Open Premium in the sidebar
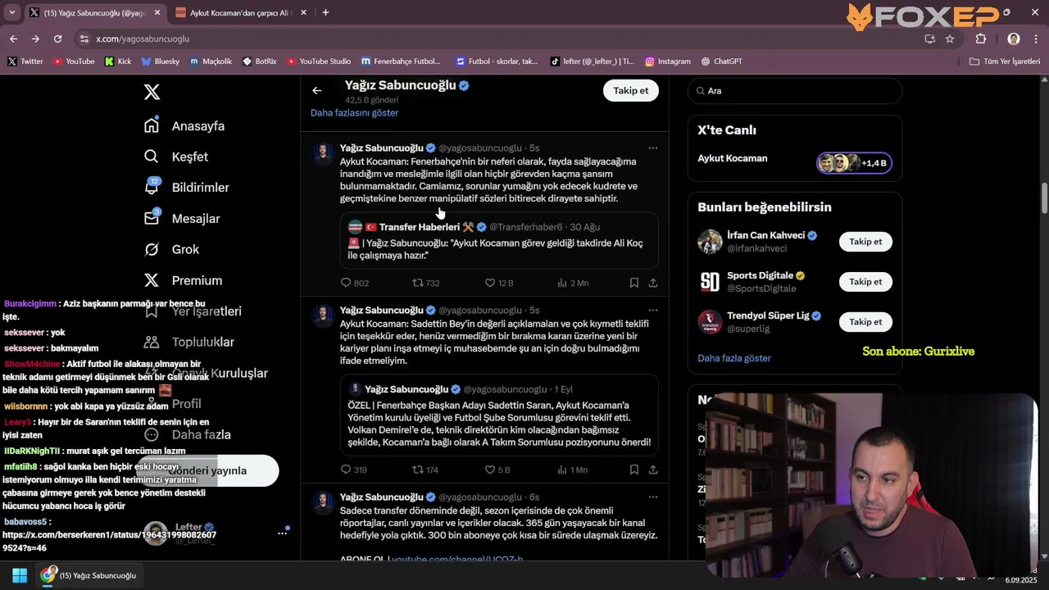This screenshot has width=1049, height=590. (x=184, y=280)
